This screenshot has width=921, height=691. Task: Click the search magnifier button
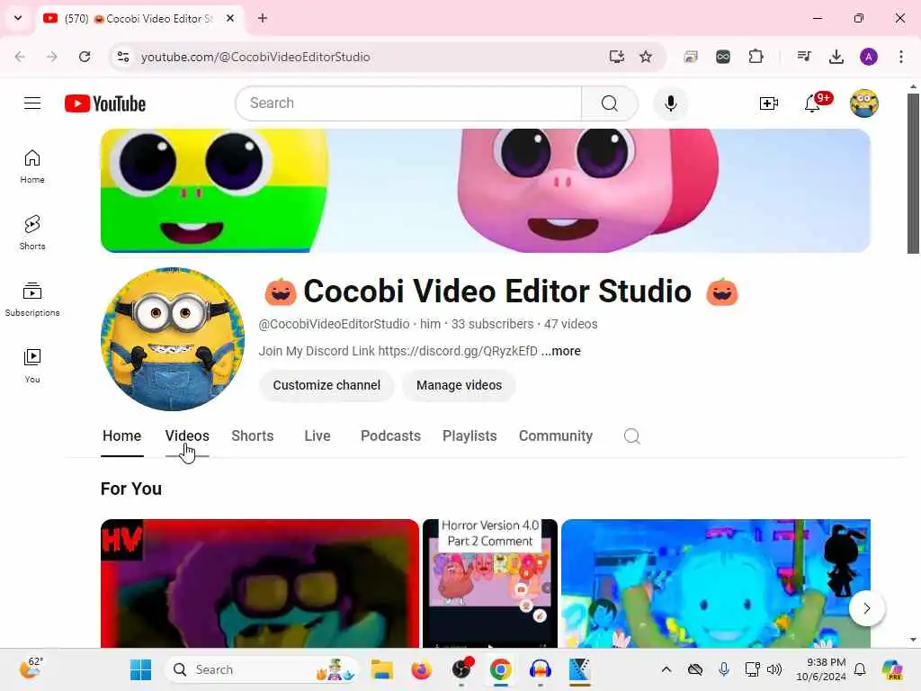[x=610, y=103]
